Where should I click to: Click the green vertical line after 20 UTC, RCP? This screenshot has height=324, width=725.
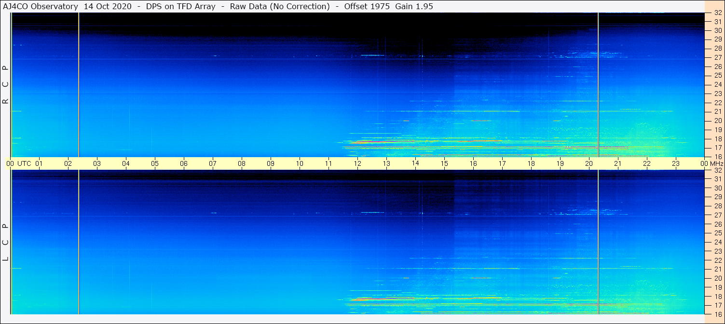tap(598, 84)
